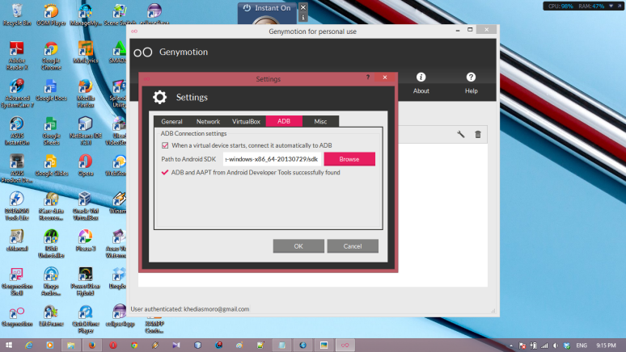
Task: Open Mozilla Firefox desktop shortcut
Action: coord(86,94)
